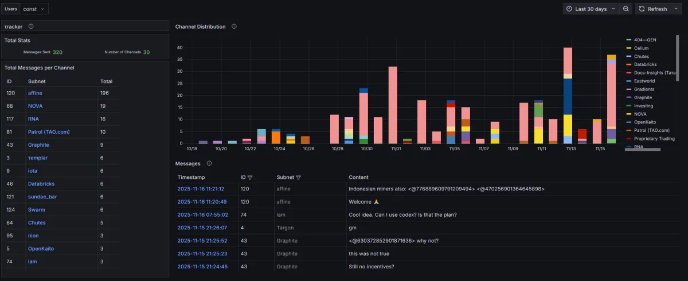The image size is (688, 281).
Task: Click the info icon next to tracker title
Action: [x=31, y=26]
